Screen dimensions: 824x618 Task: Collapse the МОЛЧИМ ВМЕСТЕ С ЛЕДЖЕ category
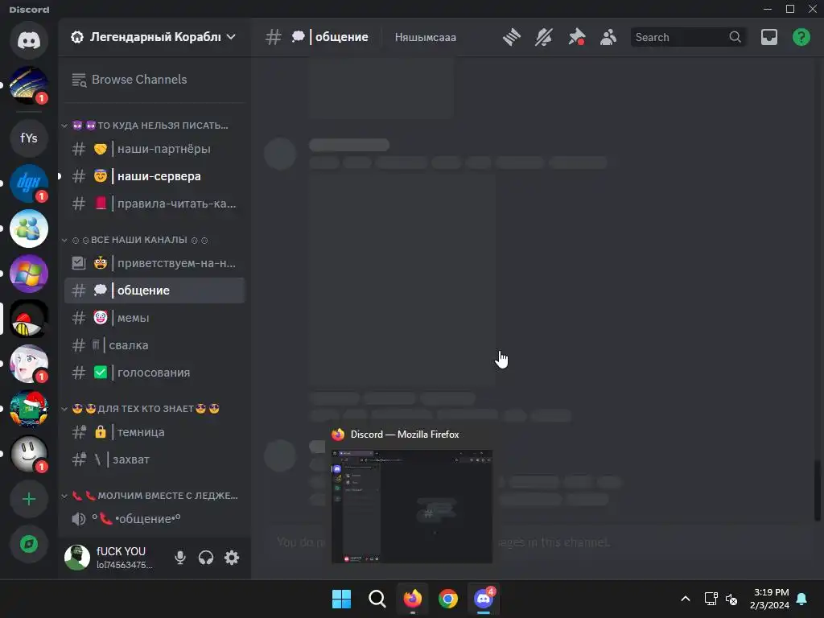point(150,496)
